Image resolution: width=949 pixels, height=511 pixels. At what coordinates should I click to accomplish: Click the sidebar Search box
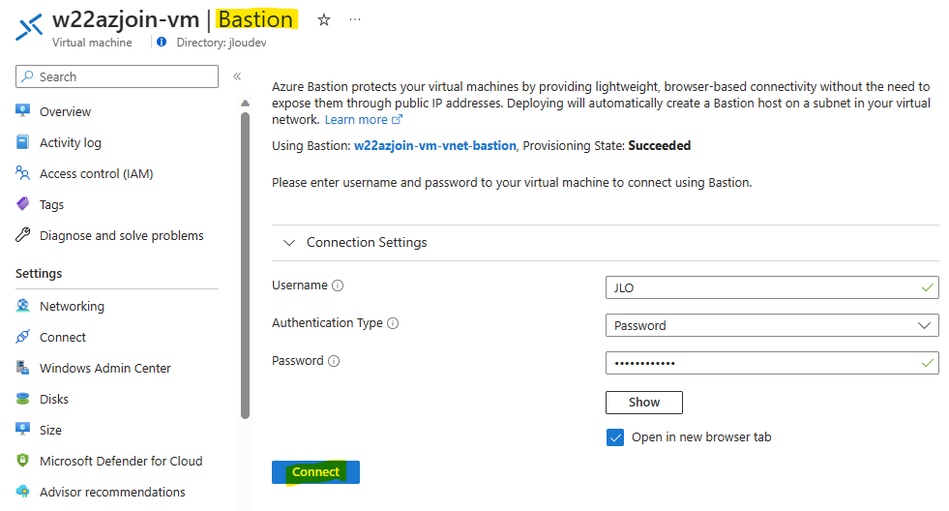117,76
